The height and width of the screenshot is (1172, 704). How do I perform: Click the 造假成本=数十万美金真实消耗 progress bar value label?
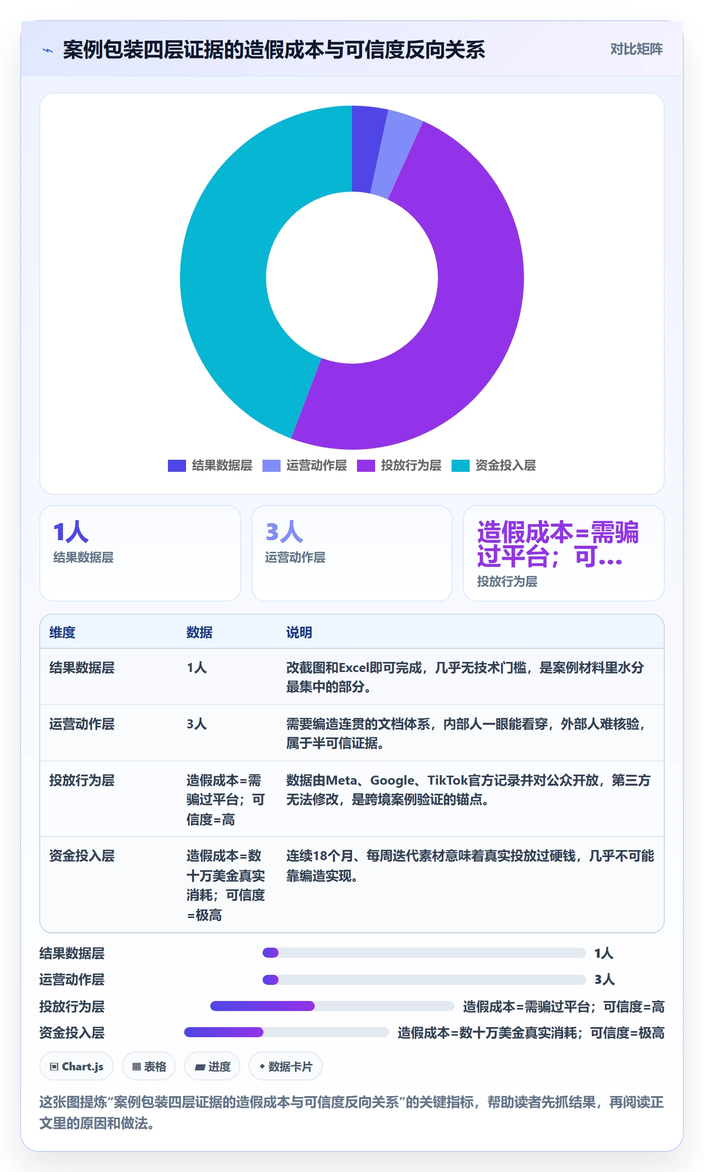[531, 1033]
